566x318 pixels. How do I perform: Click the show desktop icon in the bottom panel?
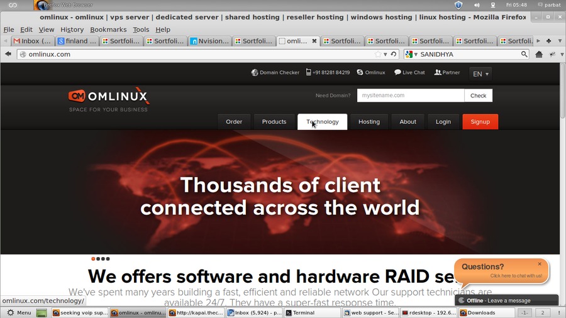pyautogui.click(x=42, y=312)
